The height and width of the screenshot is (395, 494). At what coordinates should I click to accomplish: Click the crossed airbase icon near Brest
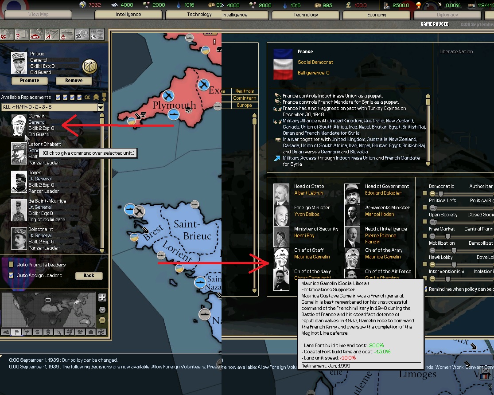tap(139, 211)
